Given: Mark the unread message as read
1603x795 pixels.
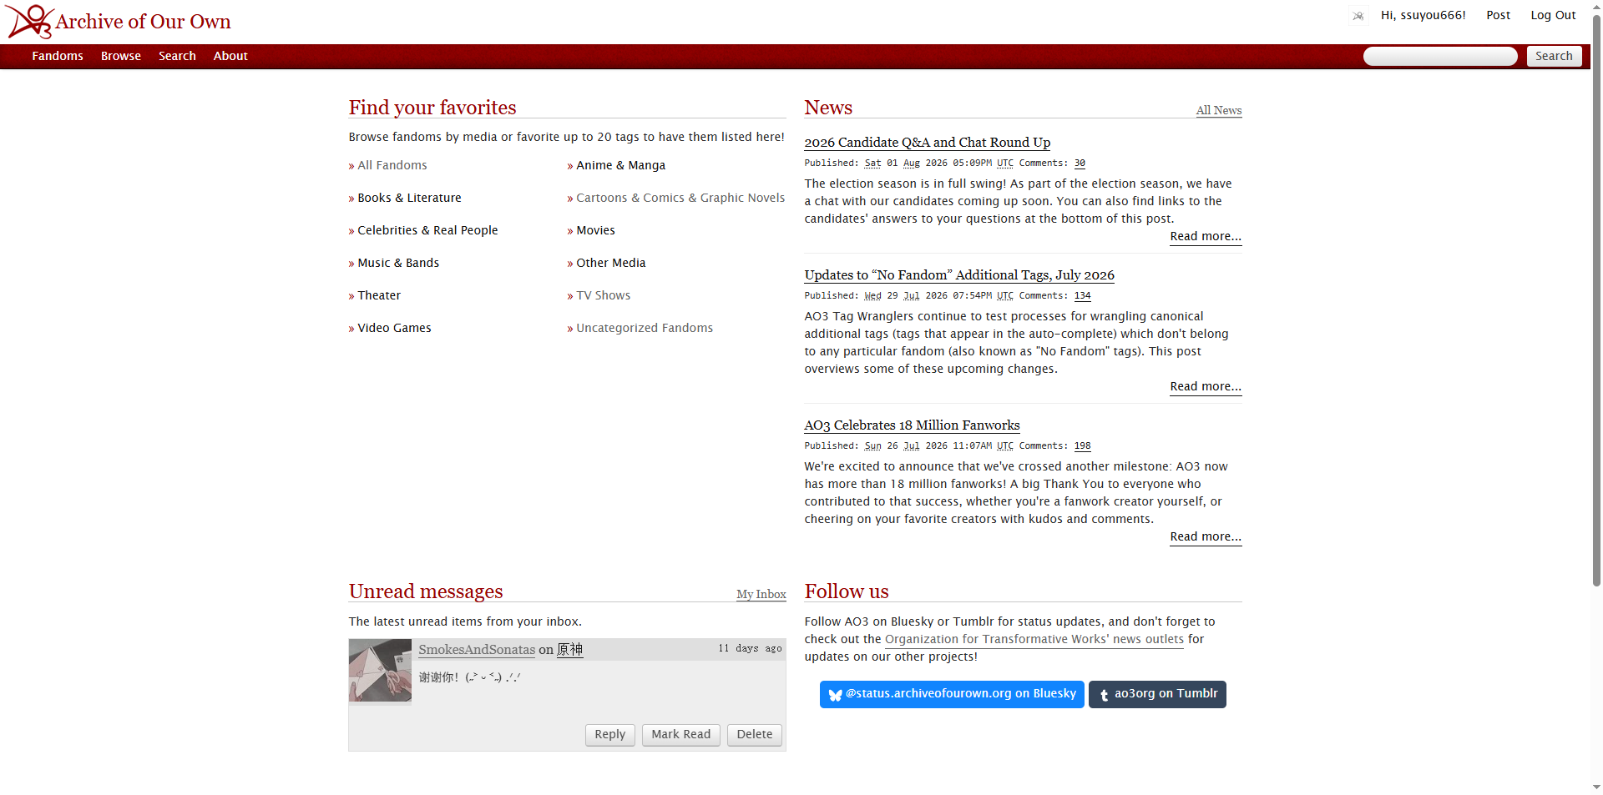Looking at the screenshot, I should (680, 735).
